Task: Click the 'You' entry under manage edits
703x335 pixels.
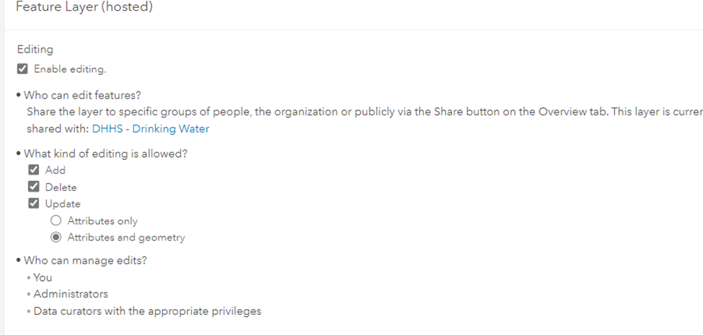Action: [43, 277]
